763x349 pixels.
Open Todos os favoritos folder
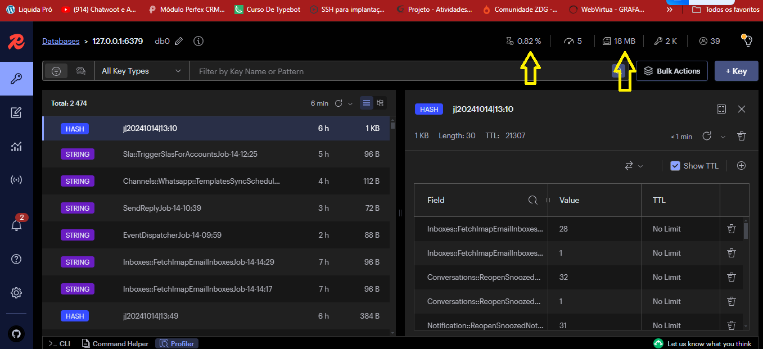725,10
